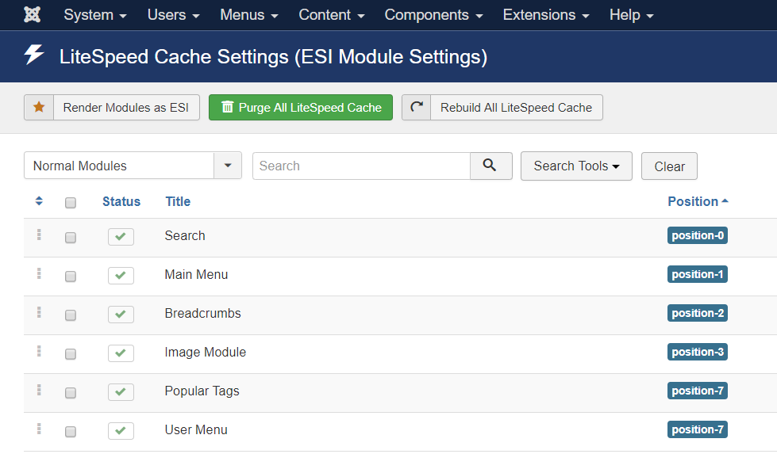The image size is (777, 473).
Task: Expand the Search Tools dropdown
Action: (x=576, y=166)
